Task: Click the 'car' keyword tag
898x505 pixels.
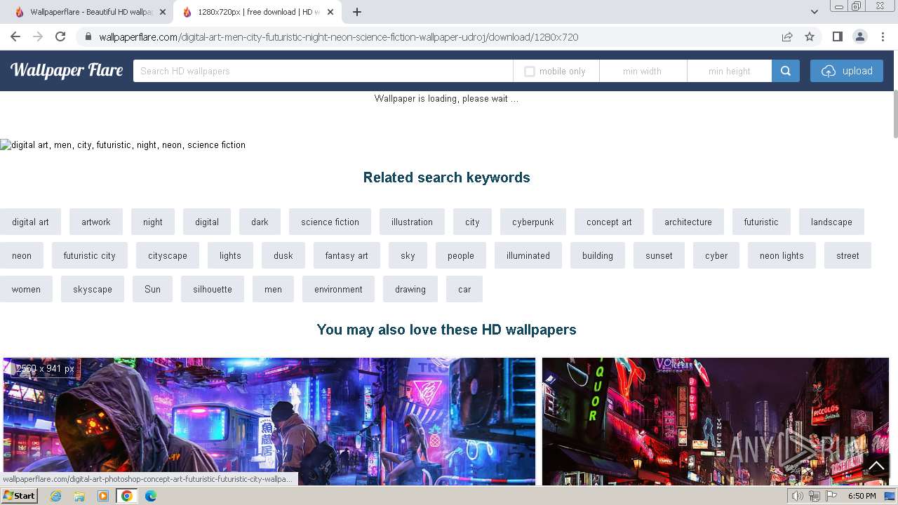Action: [x=464, y=289]
